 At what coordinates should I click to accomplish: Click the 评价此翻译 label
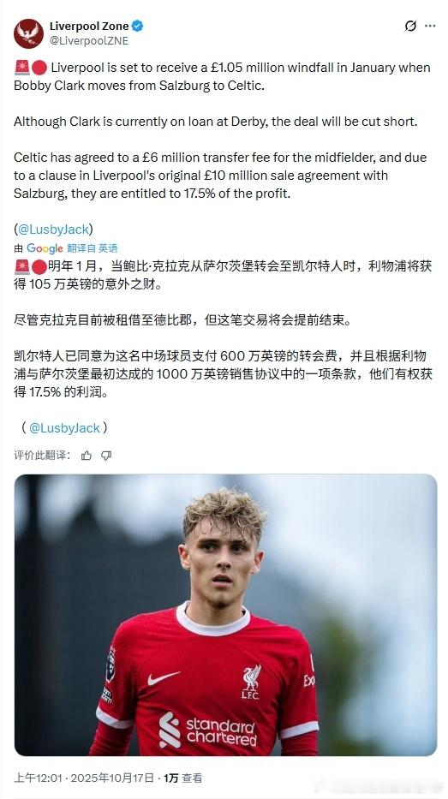point(42,456)
